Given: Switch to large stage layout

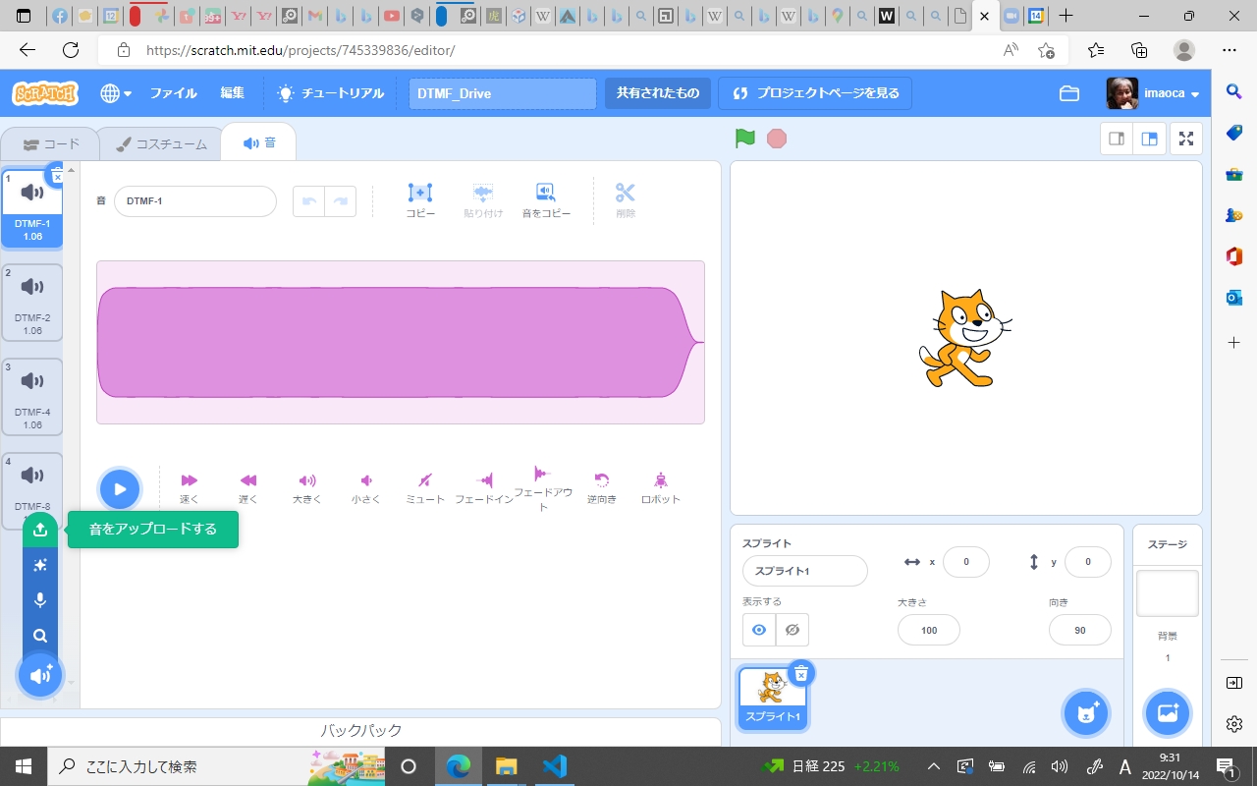Looking at the screenshot, I should (x=1149, y=139).
